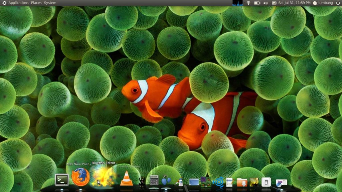
Task: Open the Wi-Fi network indicator
Action: point(248,3)
